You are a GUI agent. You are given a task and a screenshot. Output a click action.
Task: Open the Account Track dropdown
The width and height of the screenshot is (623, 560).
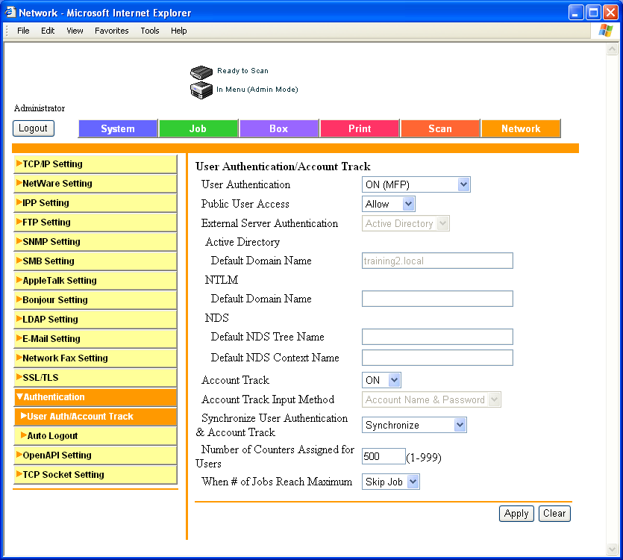(381, 380)
